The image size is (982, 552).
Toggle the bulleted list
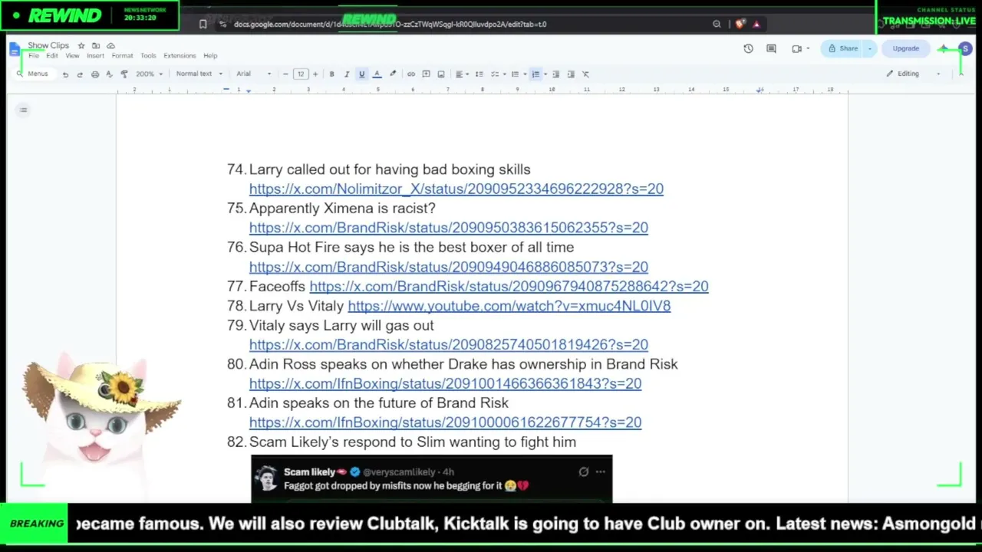click(x=517, y=74)
